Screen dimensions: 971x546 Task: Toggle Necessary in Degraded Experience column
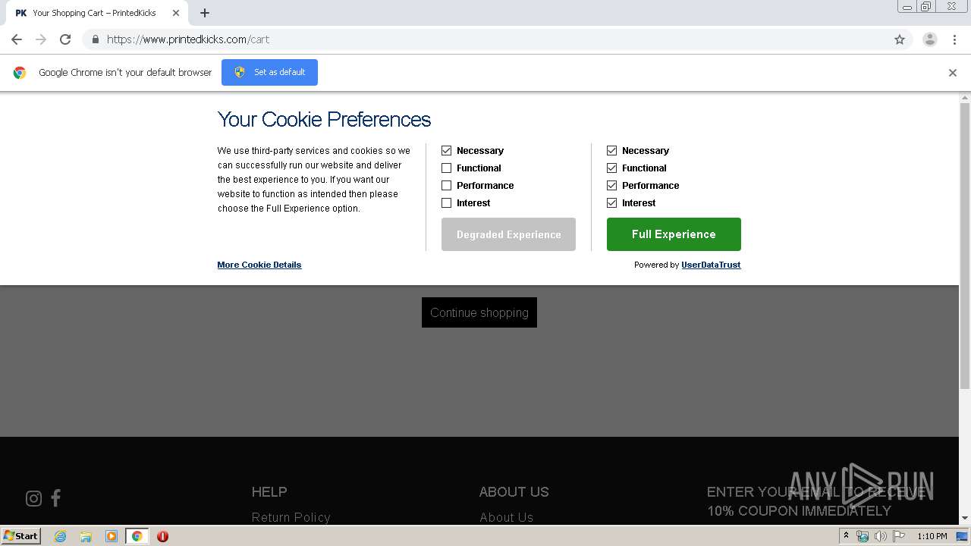pos(446,150)
